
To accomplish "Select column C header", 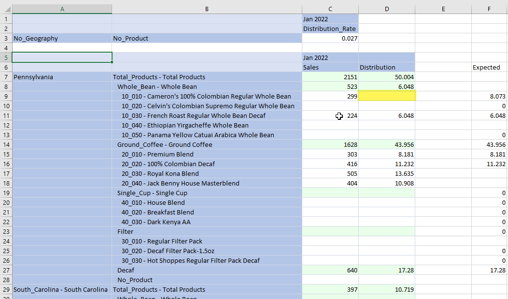I will point(330,9).
